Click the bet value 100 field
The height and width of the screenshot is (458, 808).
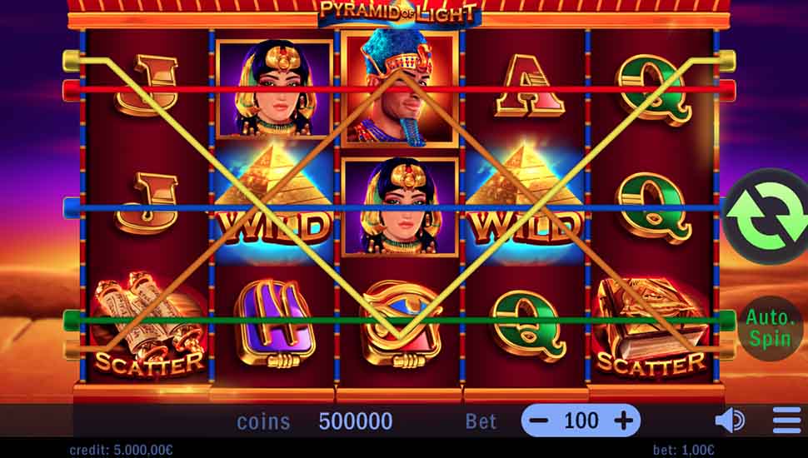(x=581, y=421)
